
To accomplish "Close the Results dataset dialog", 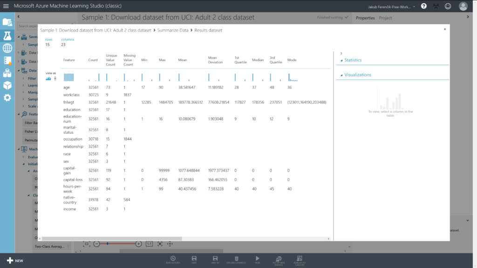I will click(x=444, y=29).
